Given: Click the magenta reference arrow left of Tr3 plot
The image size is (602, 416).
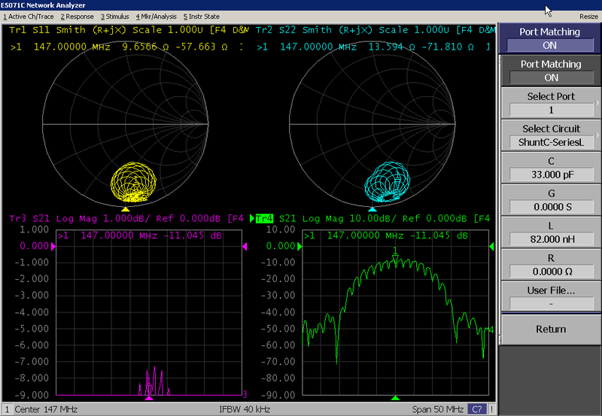Looking at the screenshot, I should point(53,247).
